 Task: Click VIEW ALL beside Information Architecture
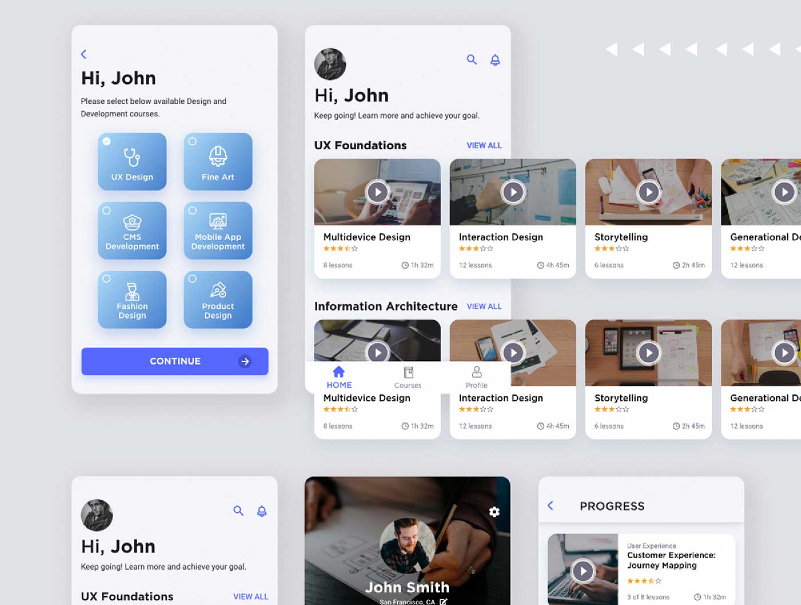[484, 307]
